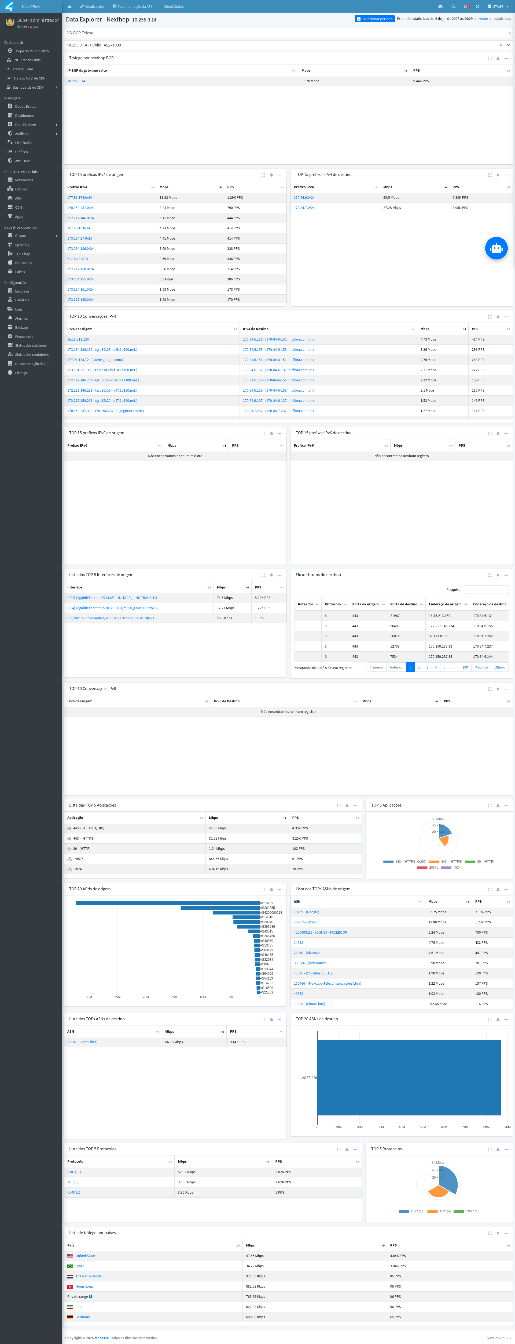Open the notifications bell in top bar
This screenshot has height=1344, width=515.
click(x=466, y=7)
